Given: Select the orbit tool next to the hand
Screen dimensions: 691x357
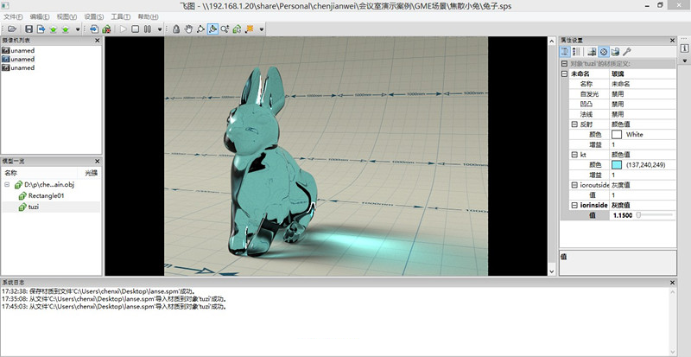Looking at the screenshot, I should tap(200, 29).
